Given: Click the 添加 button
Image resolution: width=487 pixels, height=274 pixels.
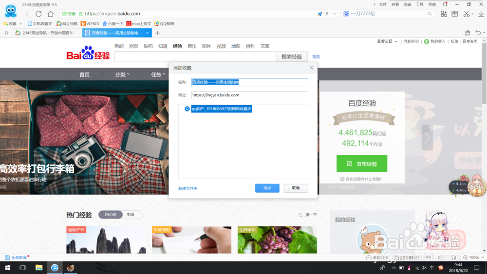Looking at the screenshot, I should 267,188.
